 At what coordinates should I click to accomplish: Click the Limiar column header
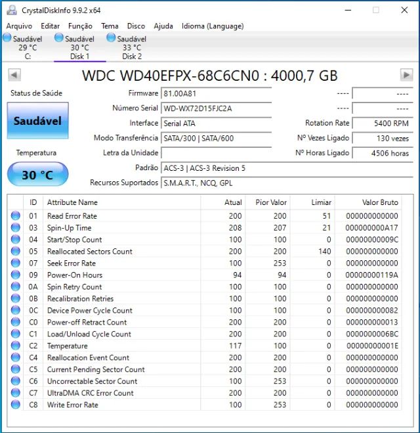pos(312,202)
